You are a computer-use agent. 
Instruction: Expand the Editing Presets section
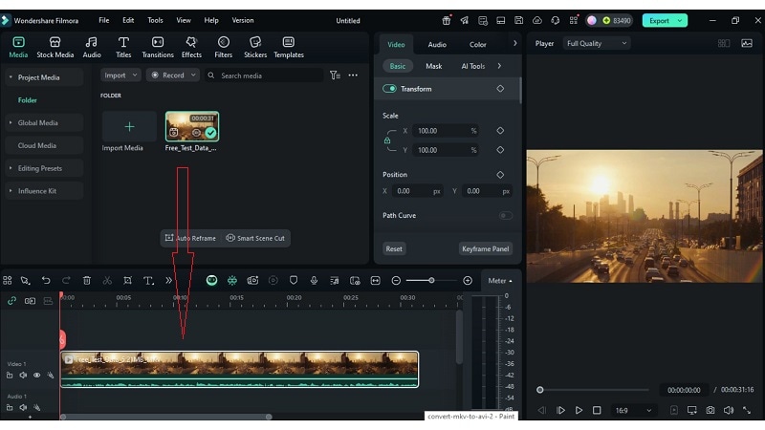11,168
